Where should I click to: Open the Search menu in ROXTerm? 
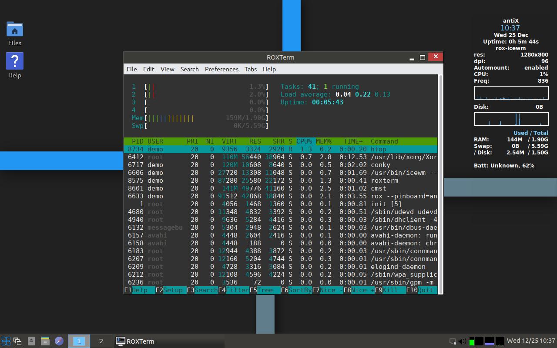coord(189,69)
